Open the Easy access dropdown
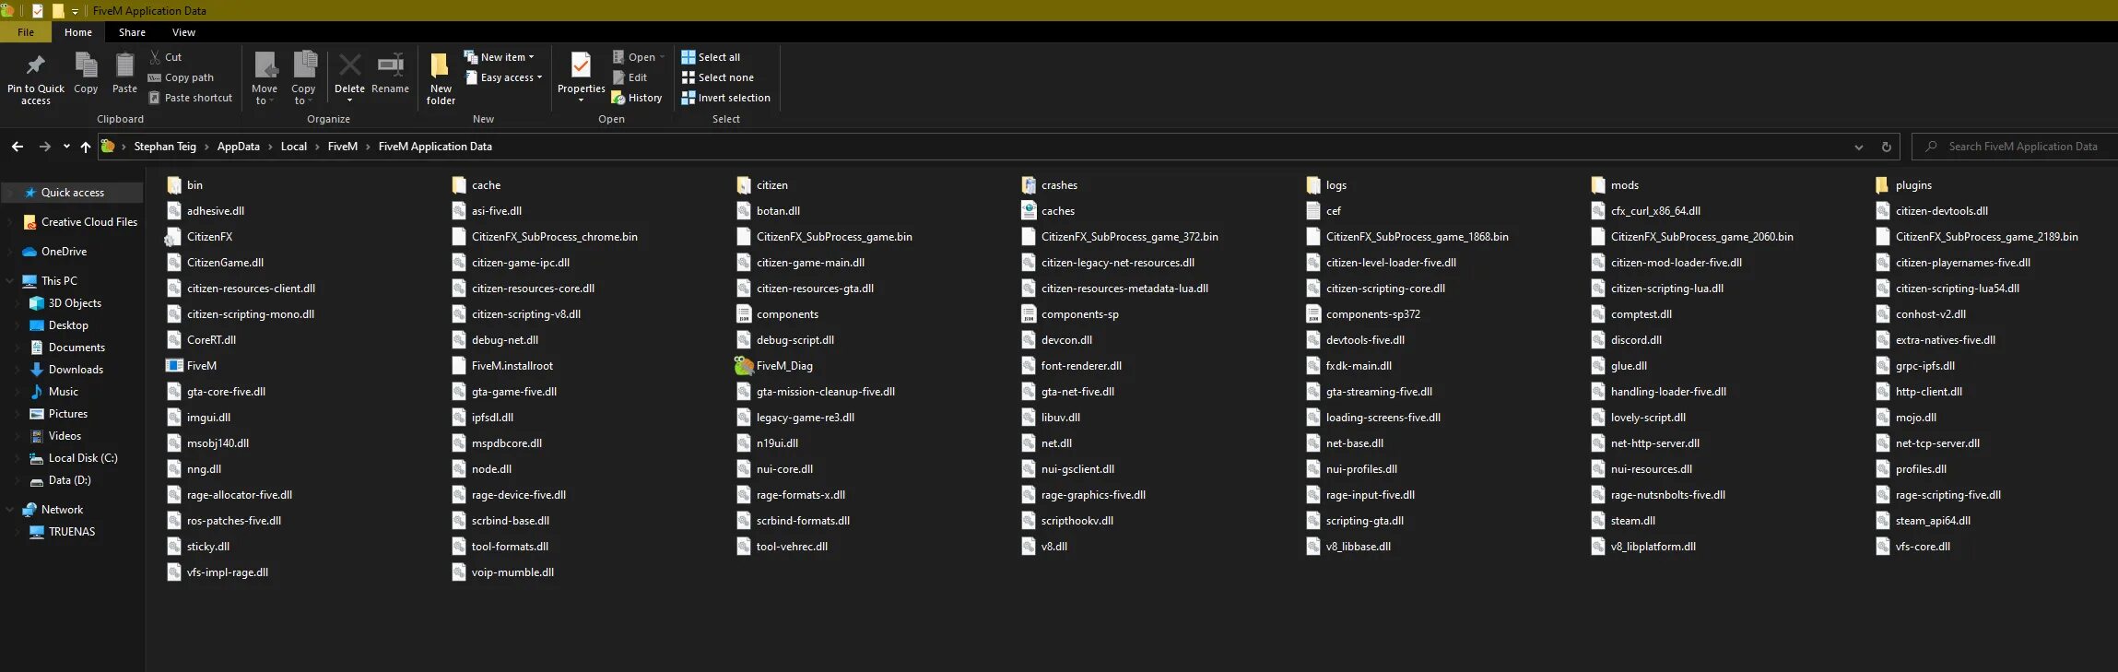The height and width of the screenshot is (672, 2118). (x=503, y=77)
